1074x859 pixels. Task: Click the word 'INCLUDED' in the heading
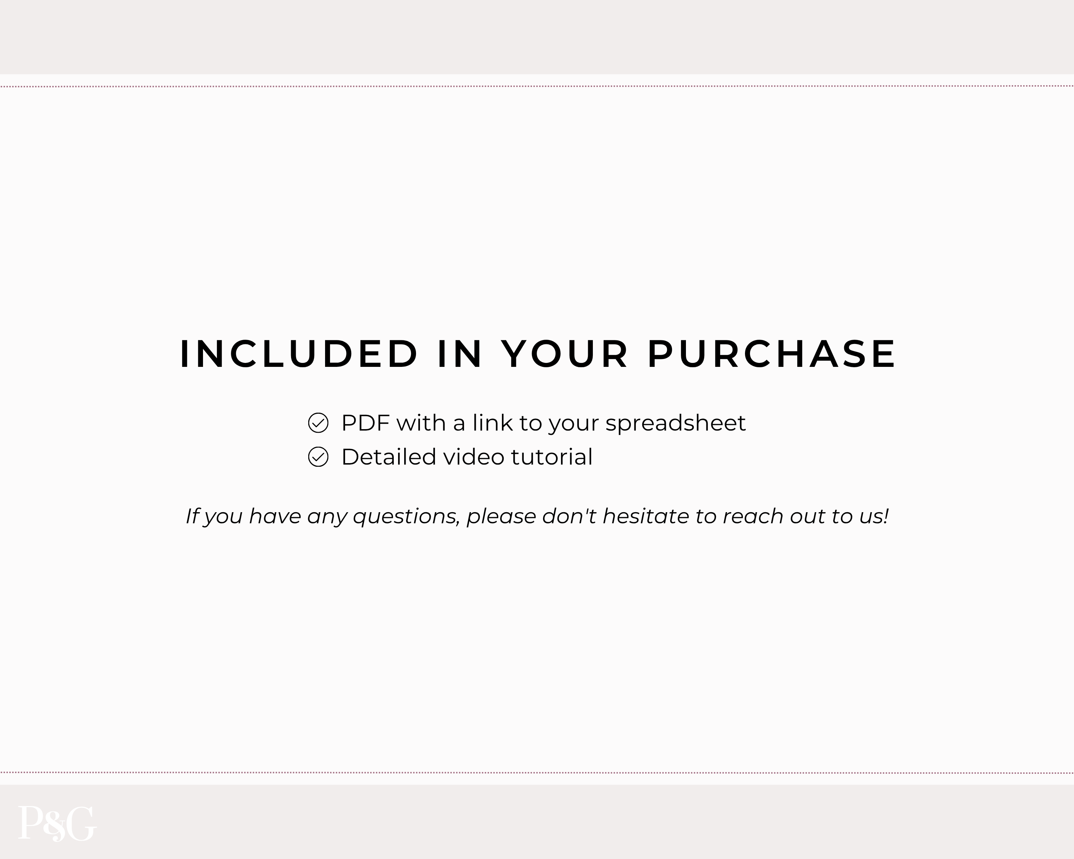click(298, 354)
